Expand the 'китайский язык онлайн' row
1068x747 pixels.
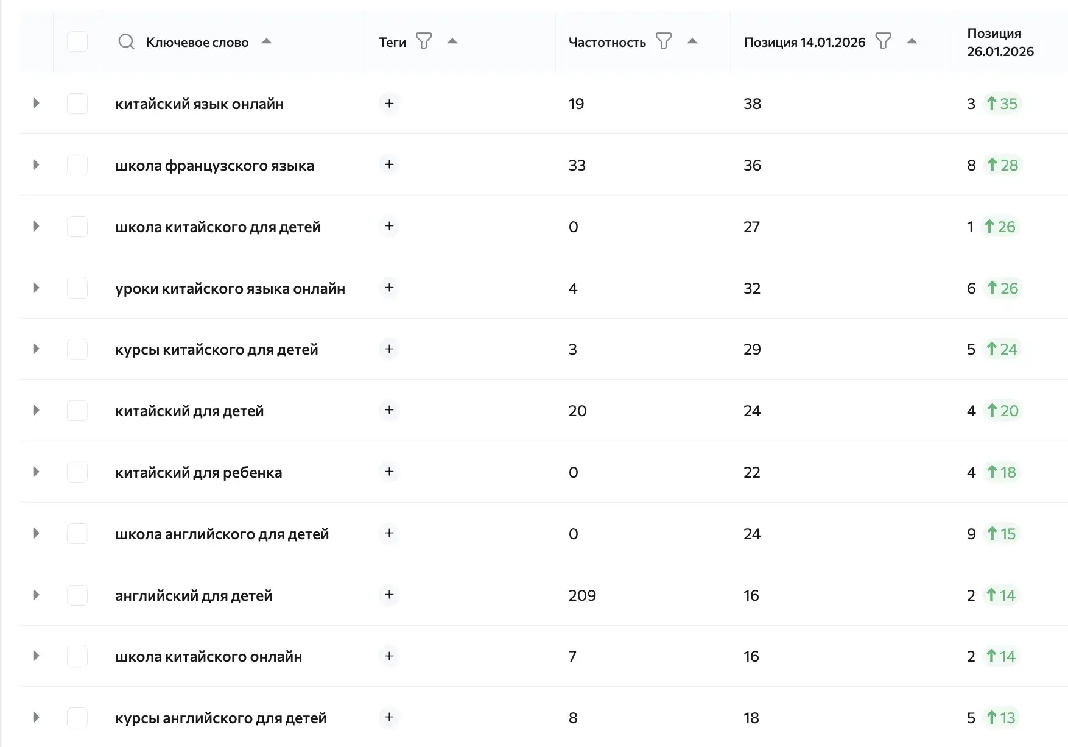tap(37, 104)
